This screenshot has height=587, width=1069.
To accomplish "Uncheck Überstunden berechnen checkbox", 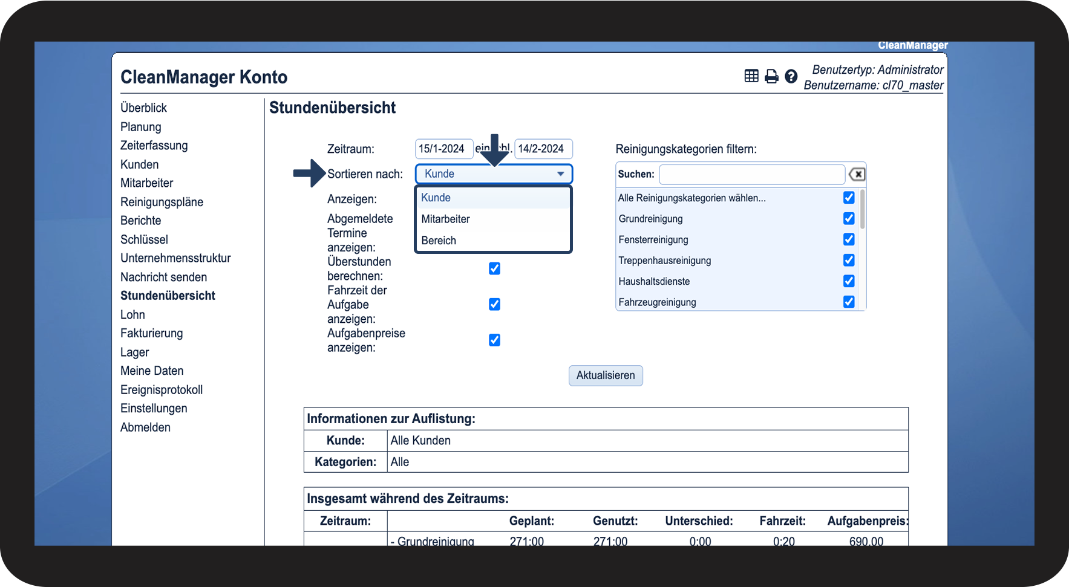I will click(494, 268).
